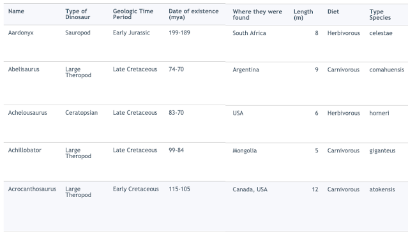The height and width of the screenshot is (234, 408).
Task: Click the Geologic Time Period header
Action: [133, 14]
